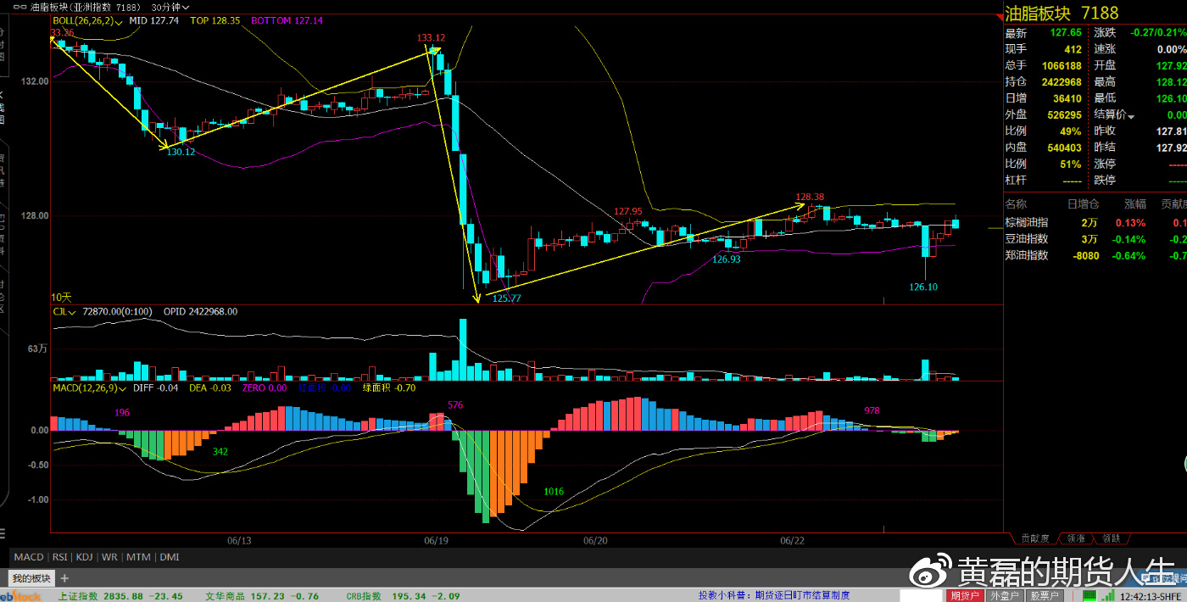Image resolution: width=1187 pixels, height=602 pixels.
Task: Select the 豆油指数 row
Action: [1095, 239]
